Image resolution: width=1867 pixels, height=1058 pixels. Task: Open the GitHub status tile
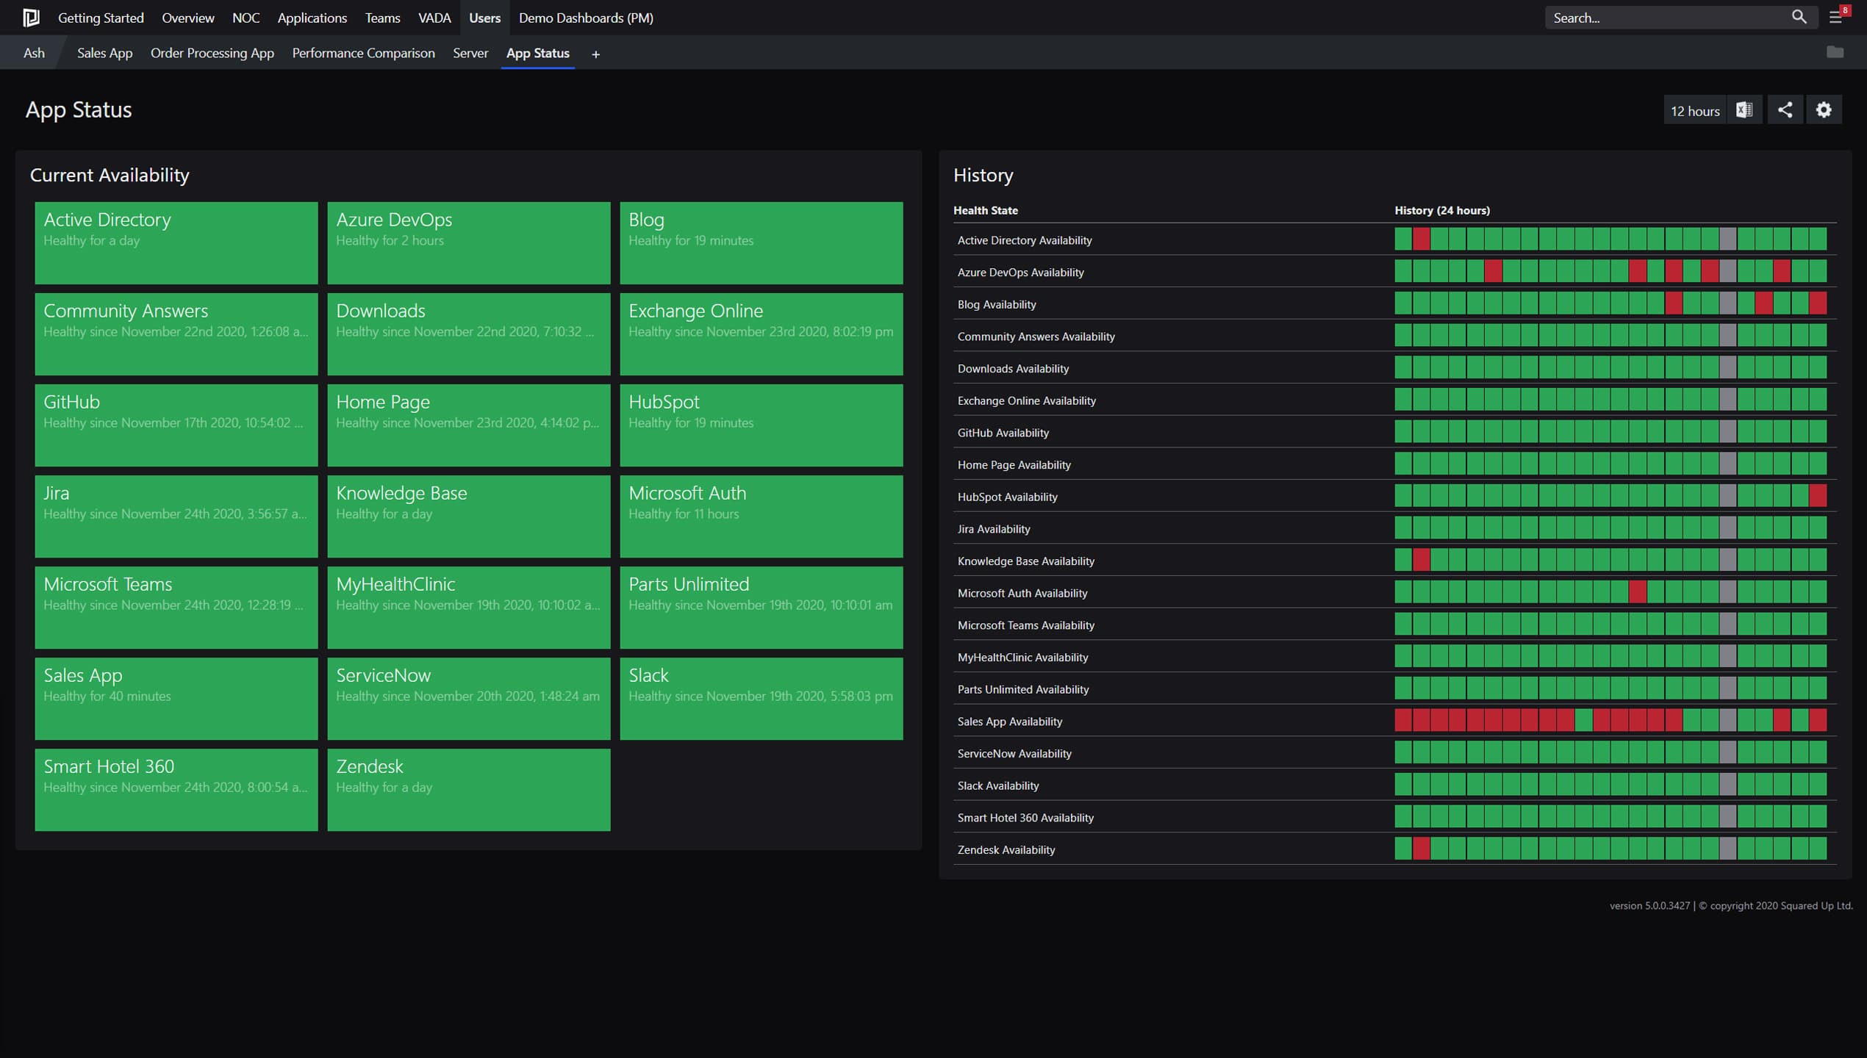[x=176, y=425]
